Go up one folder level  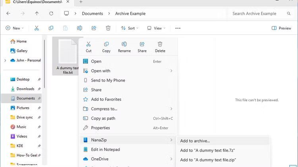tap(37, 13)
